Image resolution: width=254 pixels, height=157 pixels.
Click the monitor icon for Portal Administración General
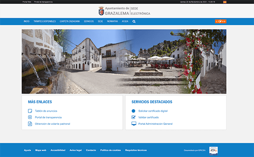pos(134,124)
